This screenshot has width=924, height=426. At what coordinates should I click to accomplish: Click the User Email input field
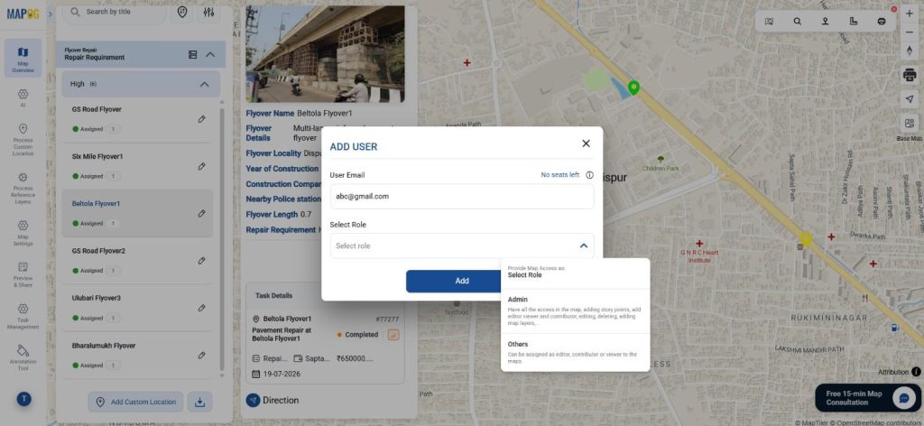(461, 196)
